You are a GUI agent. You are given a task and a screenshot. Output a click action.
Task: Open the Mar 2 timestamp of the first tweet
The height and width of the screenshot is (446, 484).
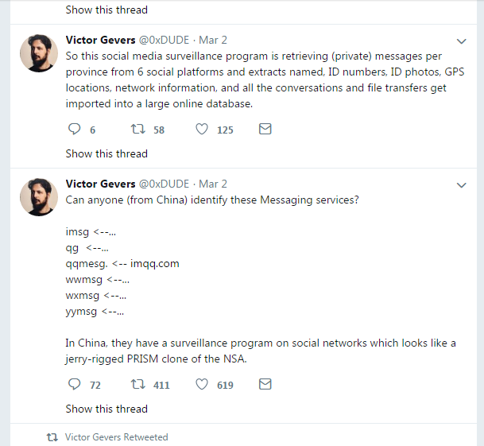pos(212,41)
